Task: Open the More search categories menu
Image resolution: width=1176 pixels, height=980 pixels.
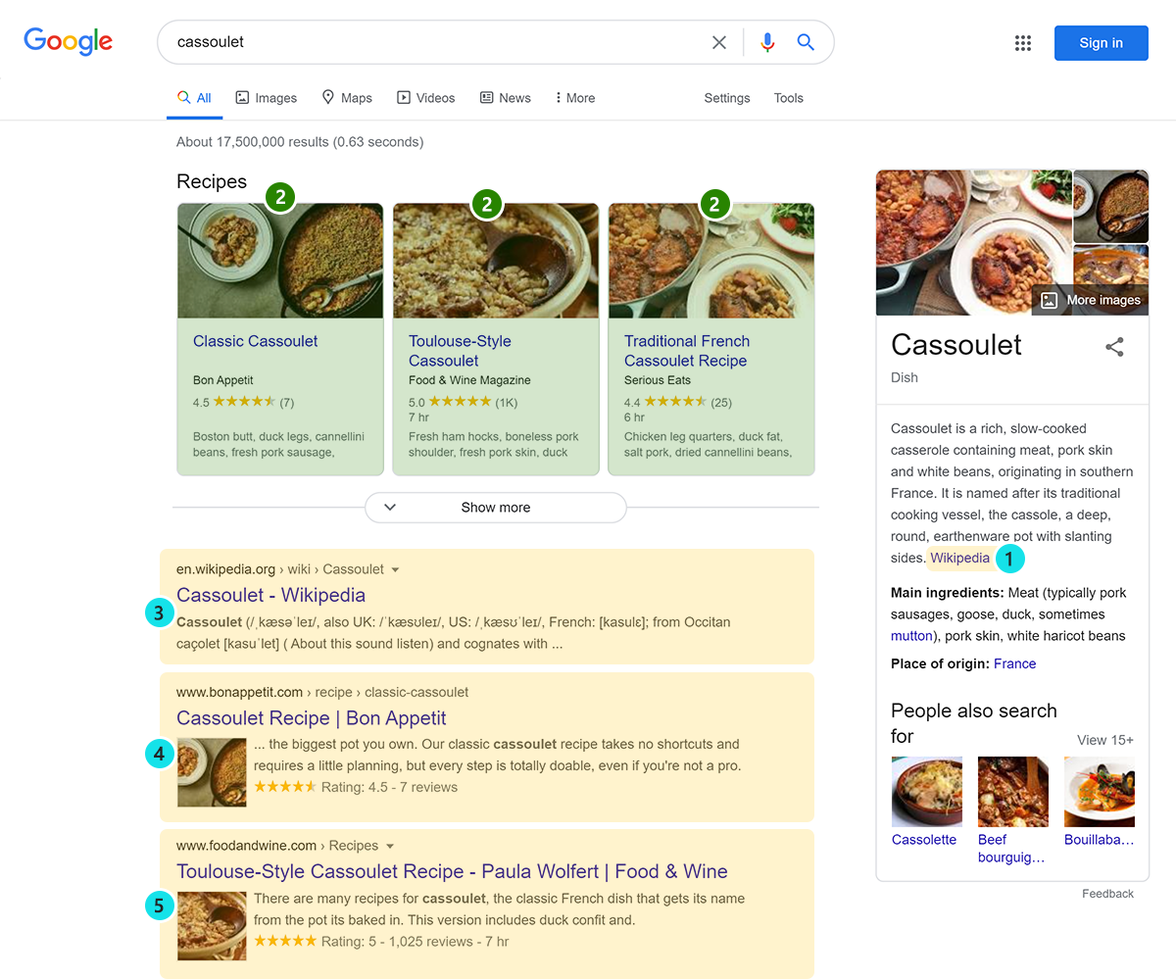Action: point(574,98)
